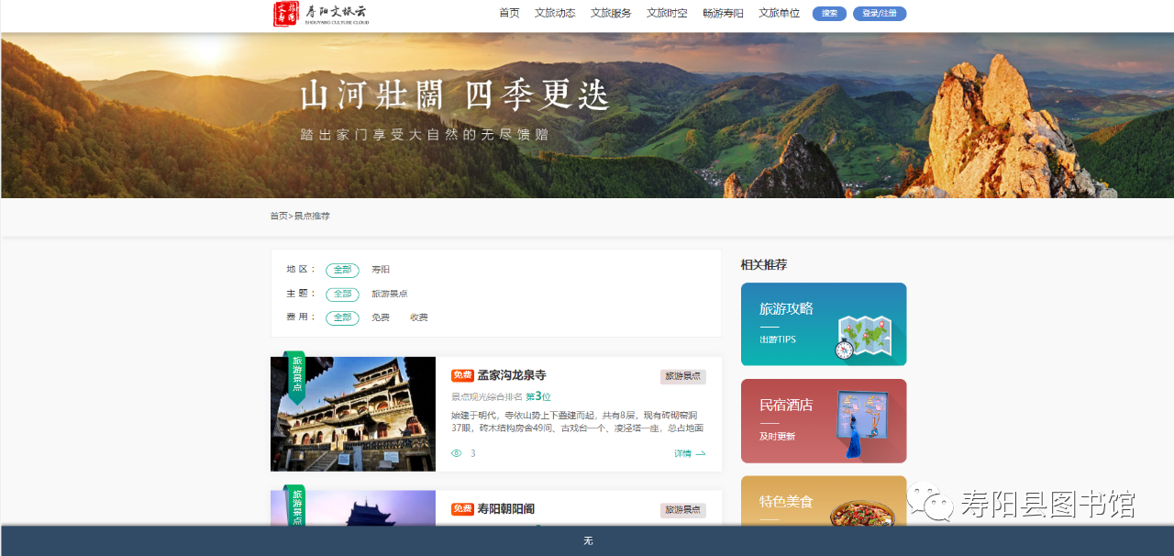
Task: Click the 第3位 ranking text
Action: tap(538, 396)
